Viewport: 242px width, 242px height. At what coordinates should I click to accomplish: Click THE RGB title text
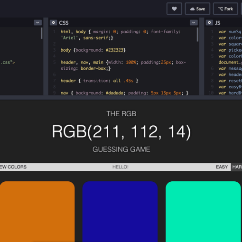121,114
